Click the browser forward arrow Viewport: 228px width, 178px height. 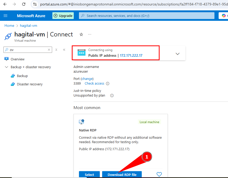pyautogui.click(x=14, y=4)
